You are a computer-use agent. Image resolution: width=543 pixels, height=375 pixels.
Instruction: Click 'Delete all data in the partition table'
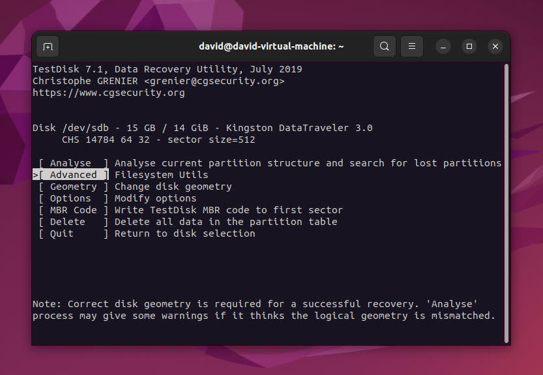(226, 222)
